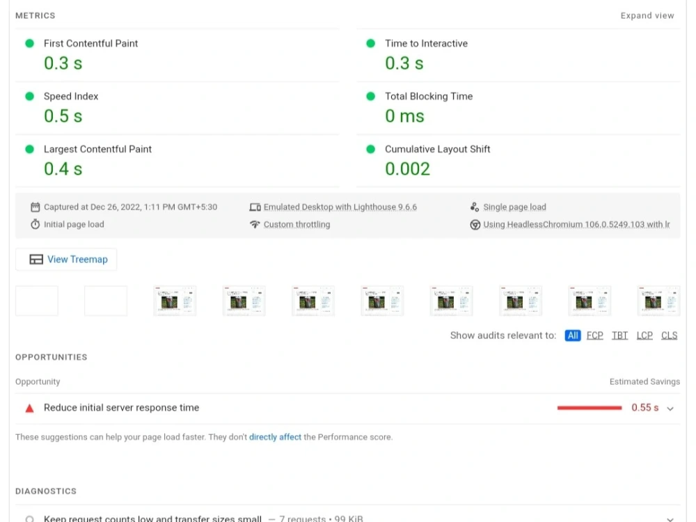The height and width of the screenshot is (522, 696).
Task: Filter audits by FCP
Action: pos(595,335)
